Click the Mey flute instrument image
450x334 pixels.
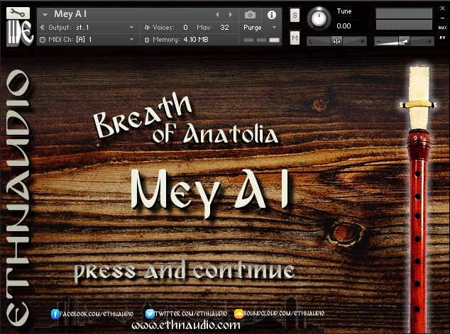click(419, 199)
